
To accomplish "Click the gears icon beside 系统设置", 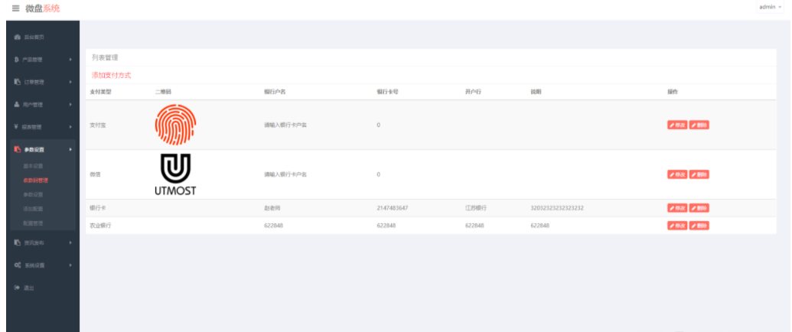I will [17, 265].
